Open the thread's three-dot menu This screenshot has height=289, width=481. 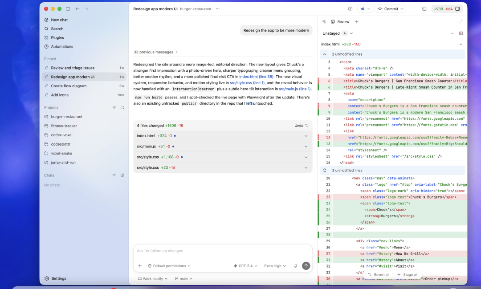click(218, 9)
